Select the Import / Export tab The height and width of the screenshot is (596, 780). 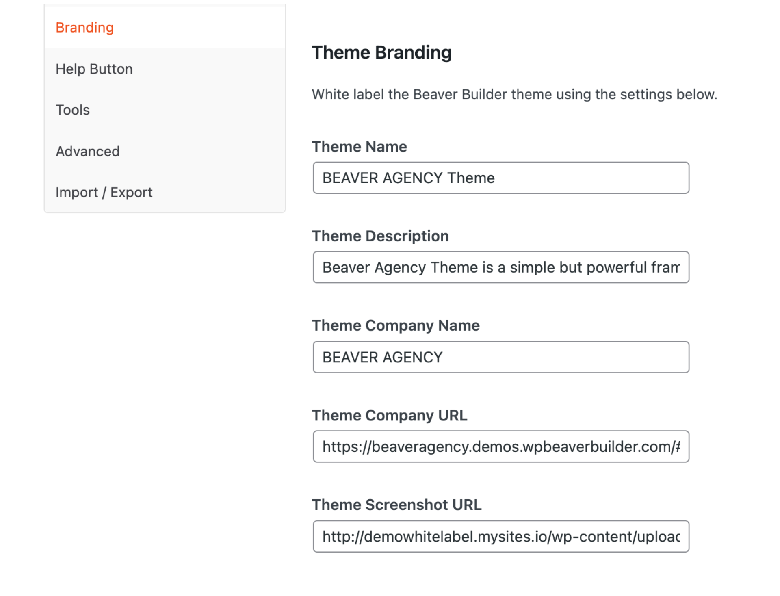coord(104,193)
